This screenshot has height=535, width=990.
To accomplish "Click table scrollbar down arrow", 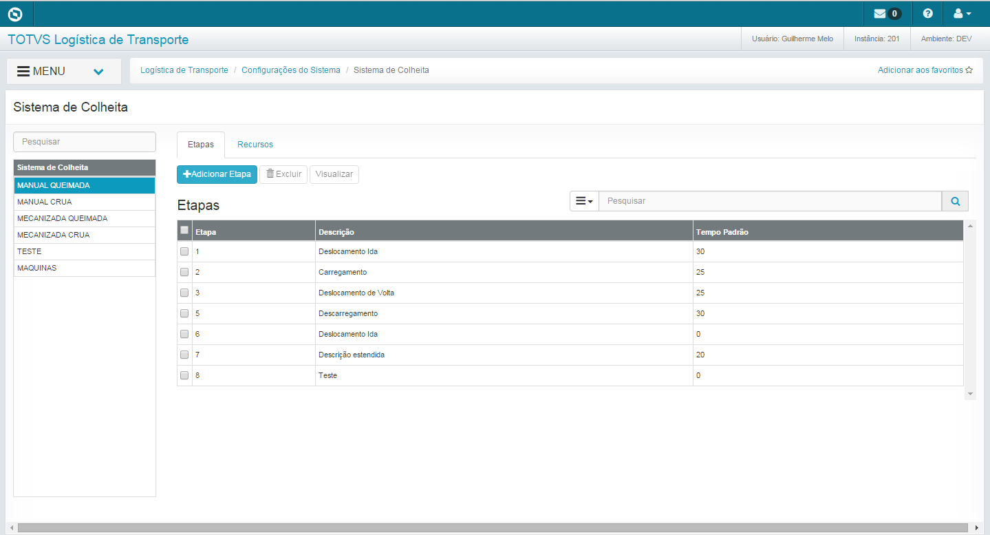I will point(970,394).
